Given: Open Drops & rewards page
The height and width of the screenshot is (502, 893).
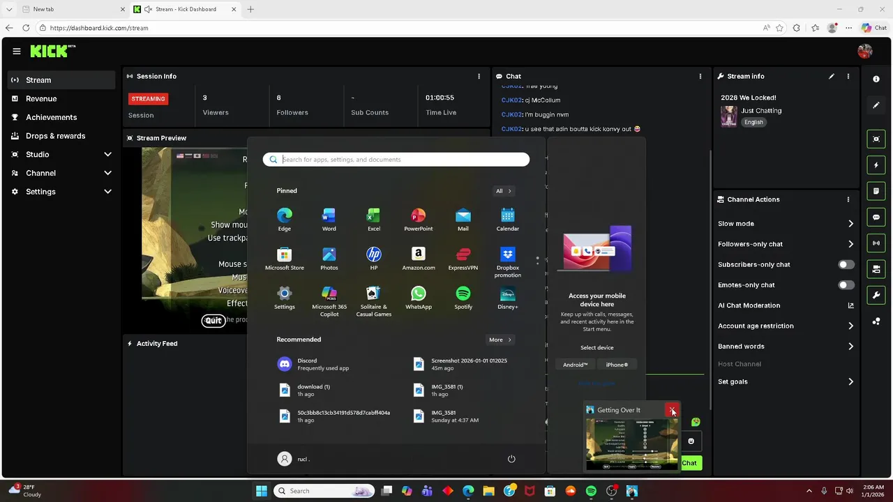Looking at the screenshot, I should (61, 136).
